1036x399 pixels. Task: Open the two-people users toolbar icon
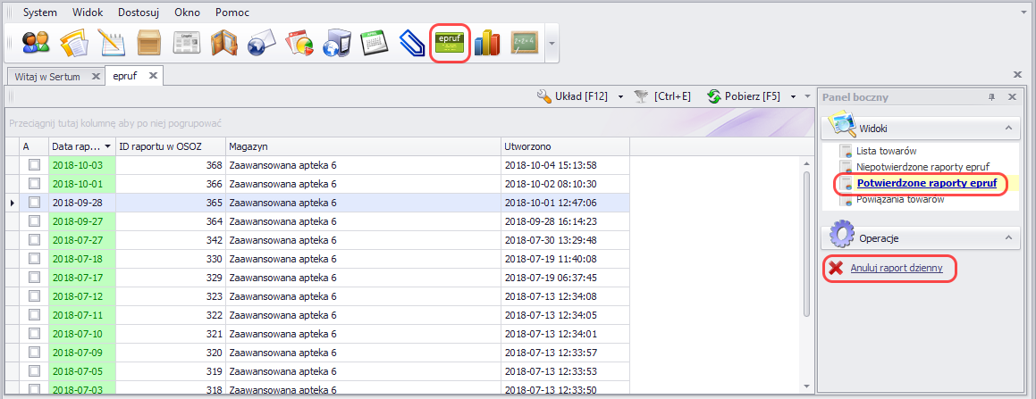(x=36, y=43)
